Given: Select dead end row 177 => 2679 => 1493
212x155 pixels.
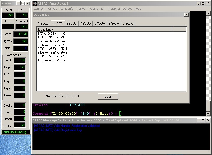Looking at the screenshot, I should [52, 34].
